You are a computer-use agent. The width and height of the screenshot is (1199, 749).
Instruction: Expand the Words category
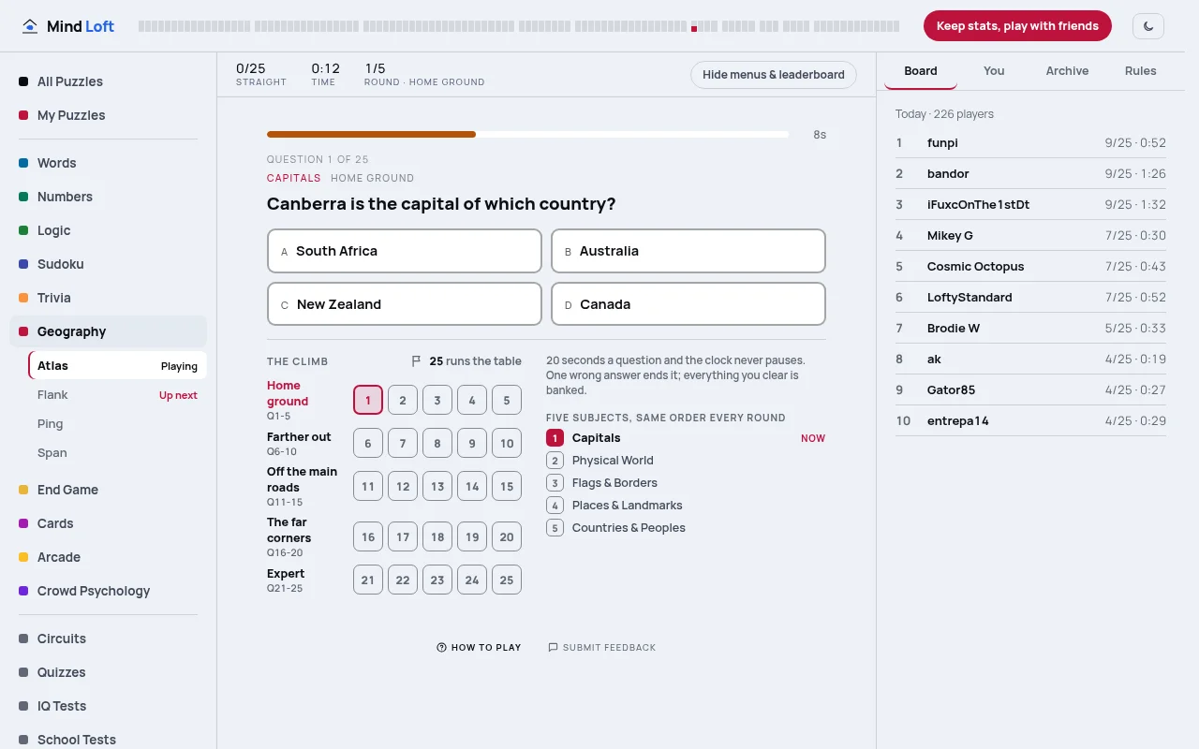click(108, 163)
